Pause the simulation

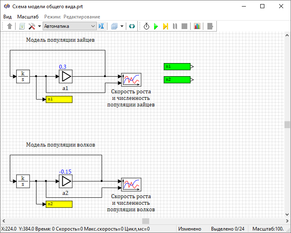pyautogui.click(x=175, y=26)
